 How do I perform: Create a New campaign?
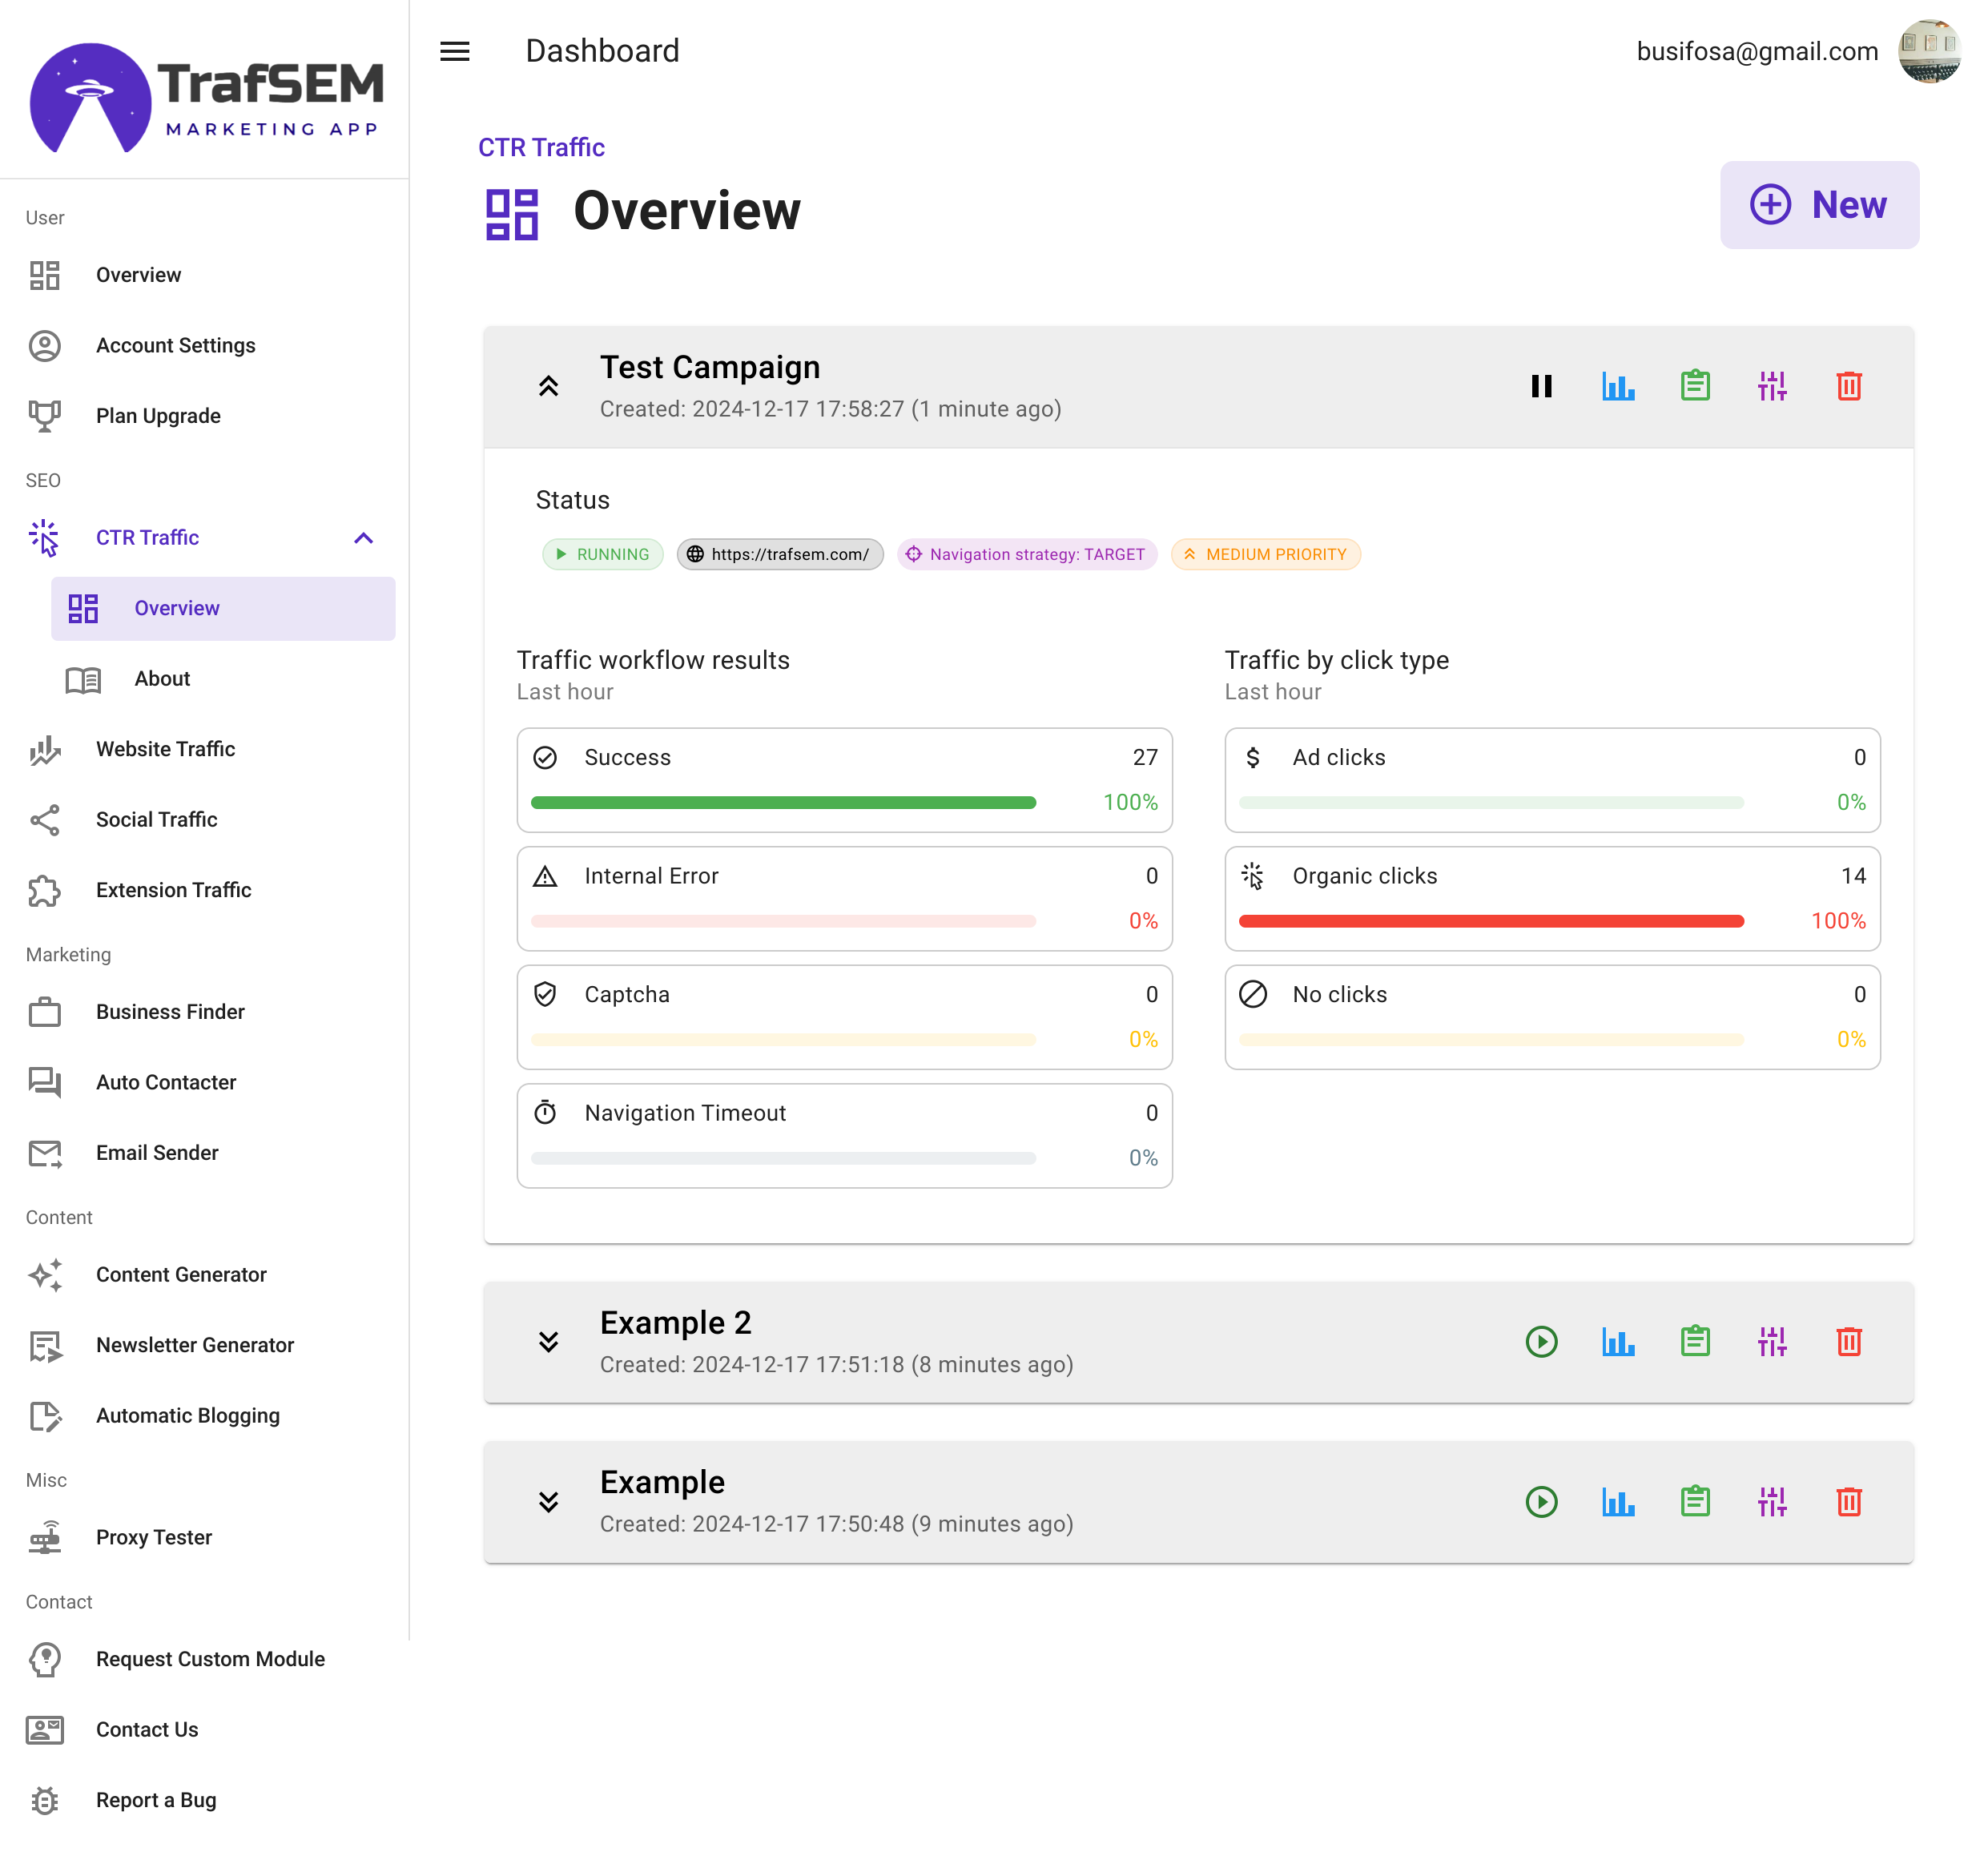[1818, 205]
